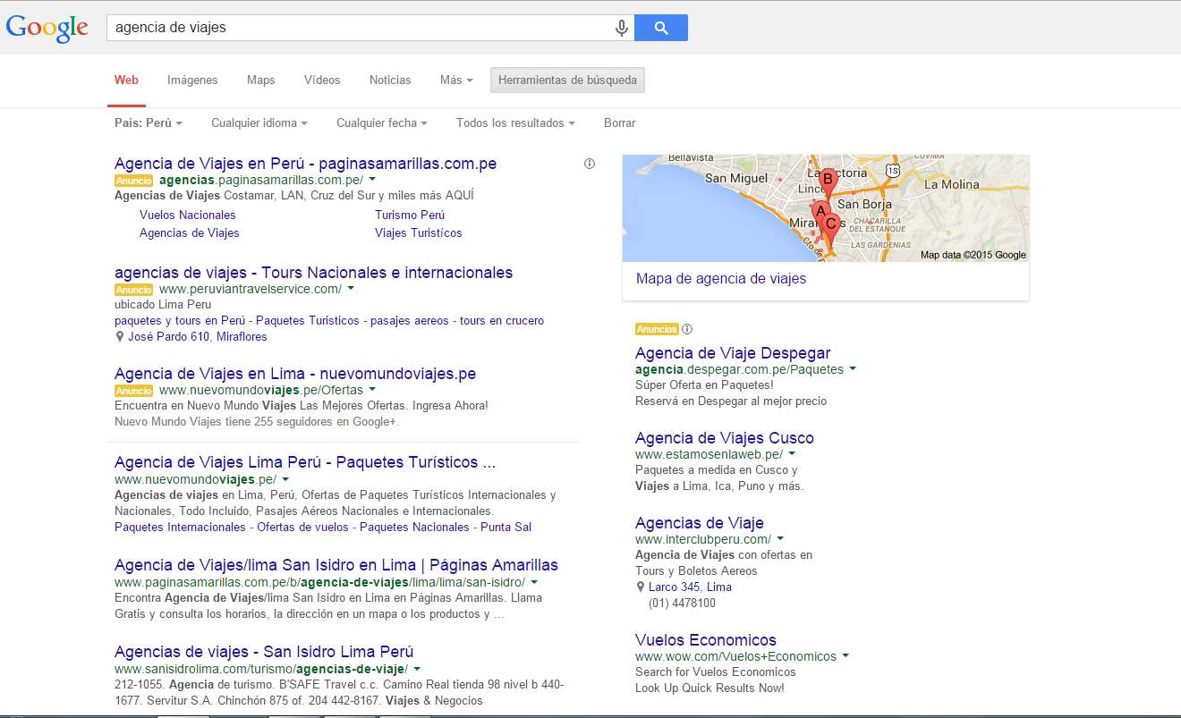1181x718 pixels.
Task: Click pasajes aereos sitelink
Action: [x=410, y=320]
